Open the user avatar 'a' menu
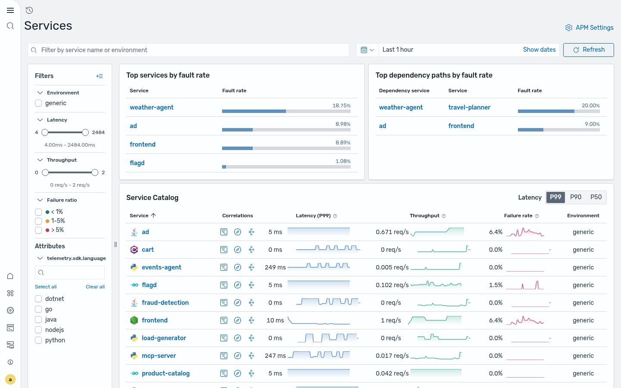Image resolution: width=621 pixels, height=388 pixels. (x=10, y=379)
